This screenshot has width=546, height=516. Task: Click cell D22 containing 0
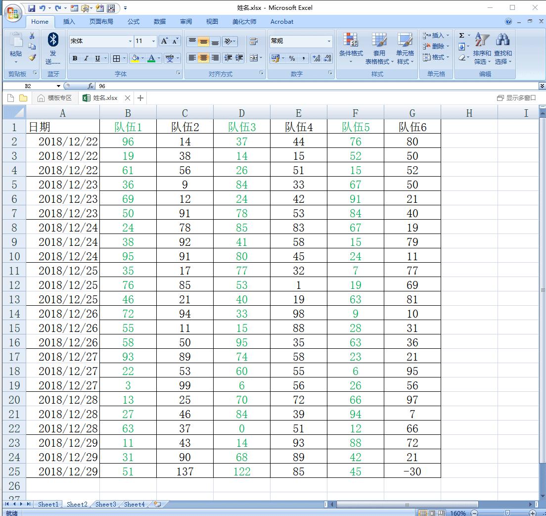(241, 428)
